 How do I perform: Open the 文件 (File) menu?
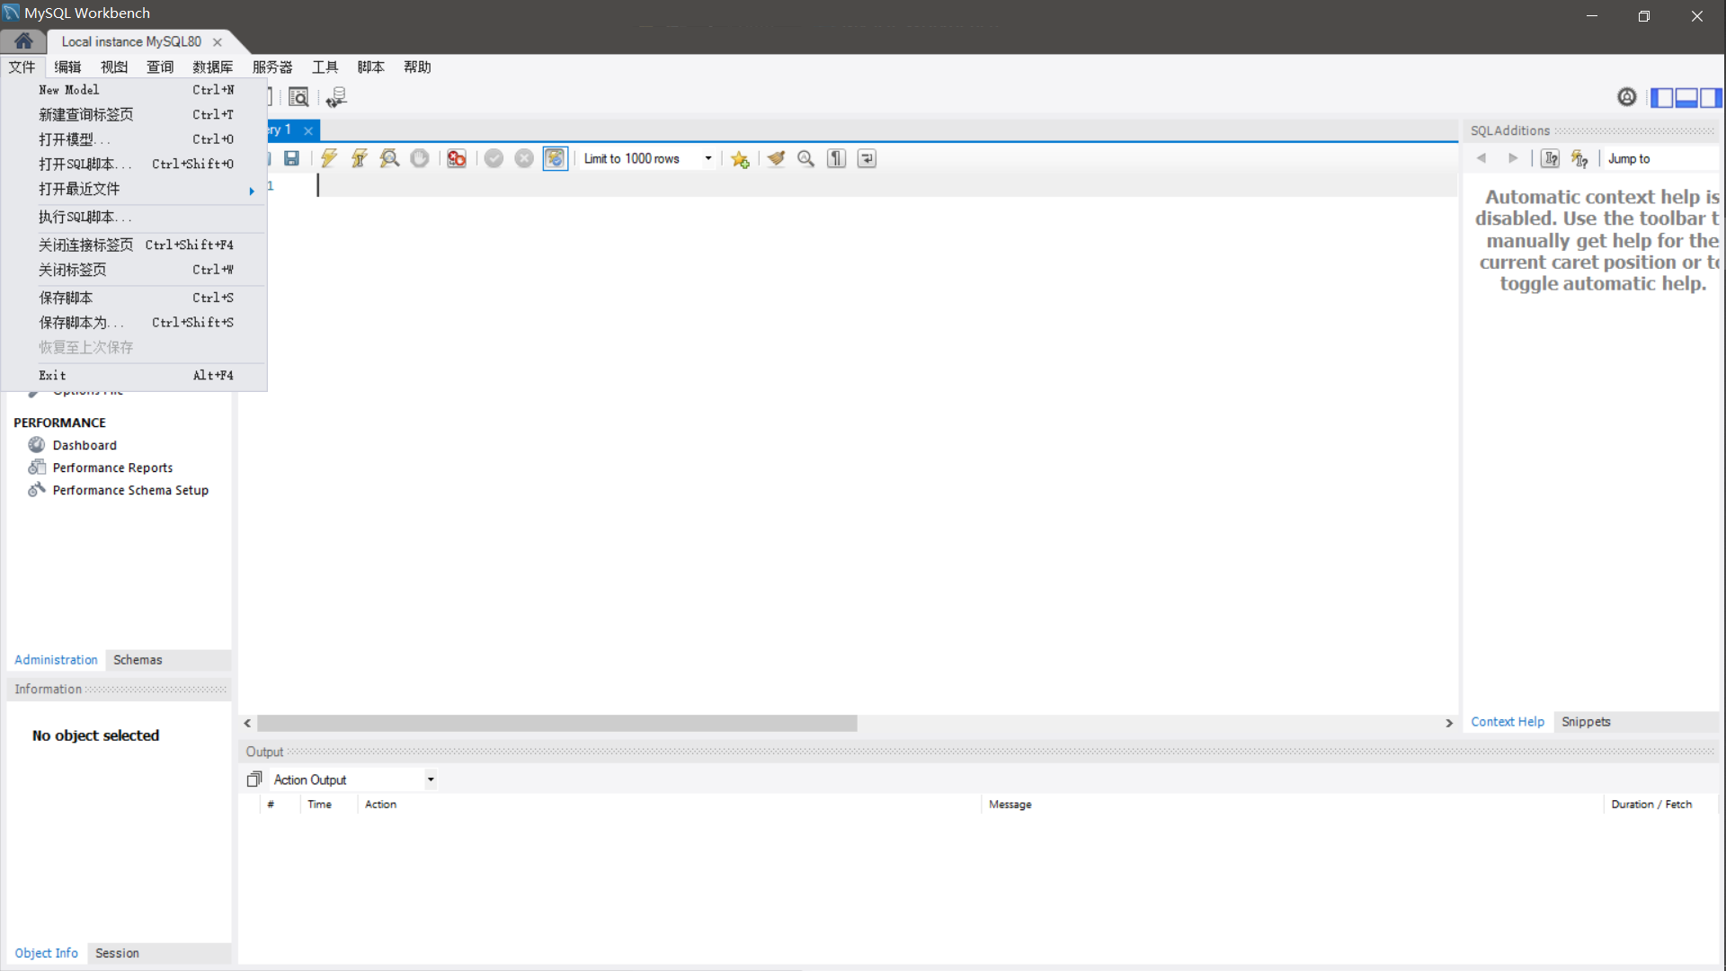22,67
